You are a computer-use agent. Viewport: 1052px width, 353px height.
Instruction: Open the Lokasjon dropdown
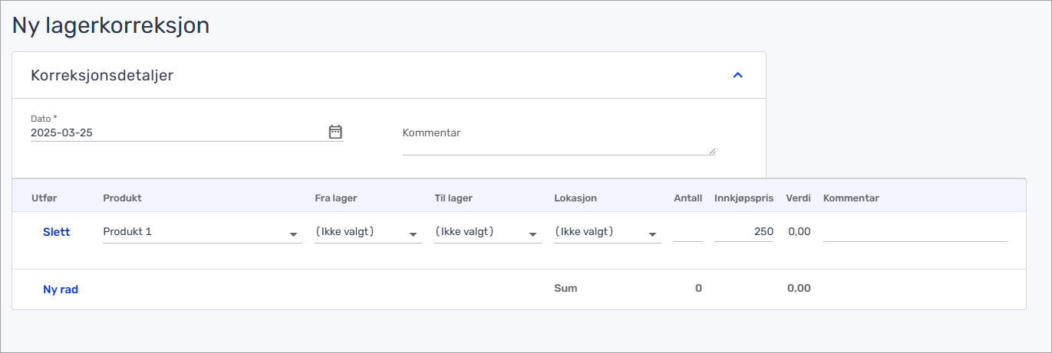[x=608, y=232]
